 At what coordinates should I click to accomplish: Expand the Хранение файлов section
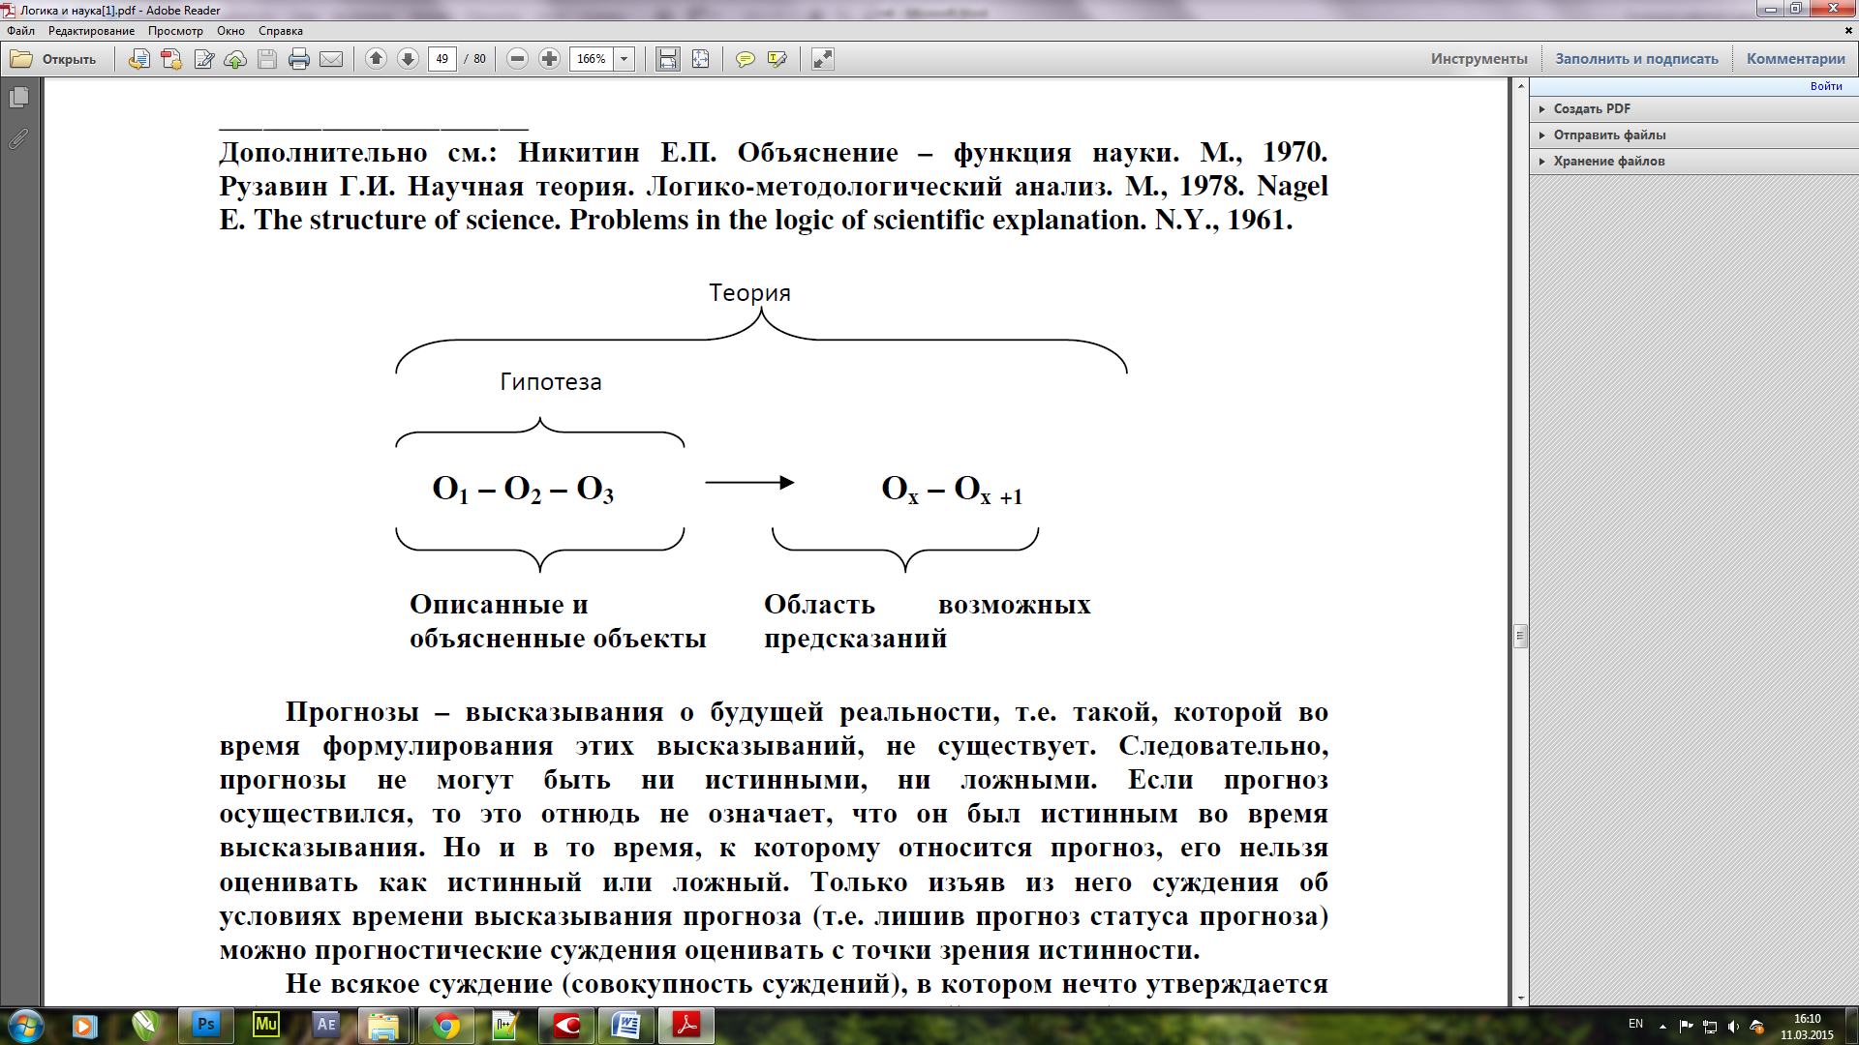click(1693, 161)
